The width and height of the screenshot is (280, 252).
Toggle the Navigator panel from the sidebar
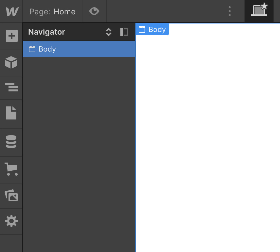11,87
